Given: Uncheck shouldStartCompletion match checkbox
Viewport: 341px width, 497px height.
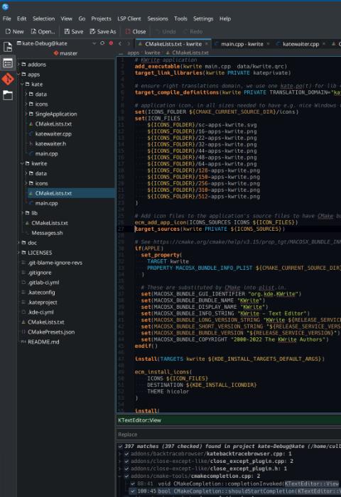Looking at the screenshot, I should coord(133,491).
